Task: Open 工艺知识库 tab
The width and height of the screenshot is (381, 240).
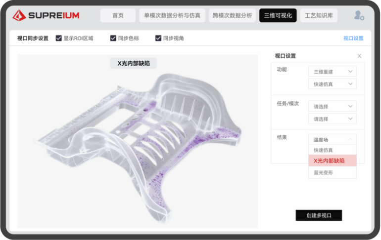Action: pyautogui.click(x=319, y=16)
